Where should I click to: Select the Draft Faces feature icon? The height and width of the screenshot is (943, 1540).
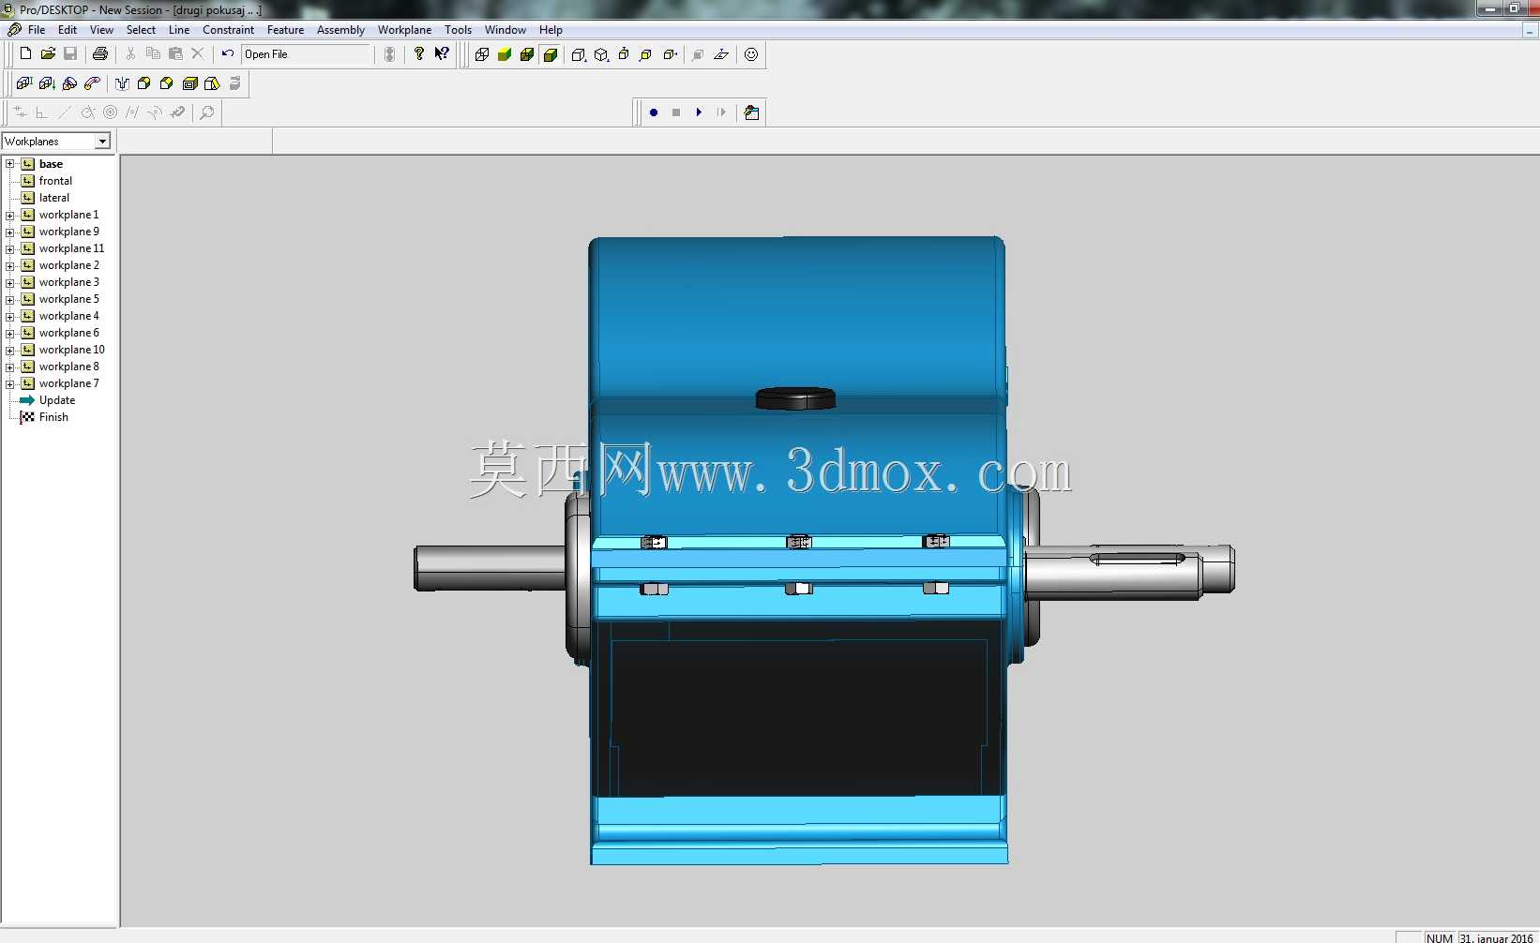point(212,83)
